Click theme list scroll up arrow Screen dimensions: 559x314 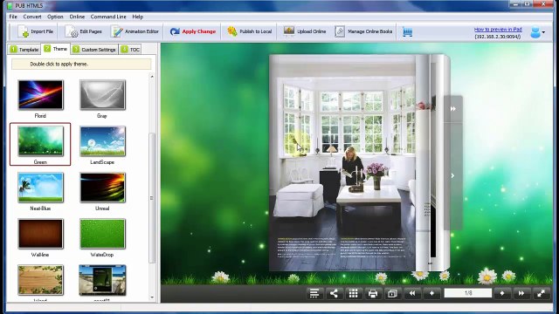pos(152,77)
